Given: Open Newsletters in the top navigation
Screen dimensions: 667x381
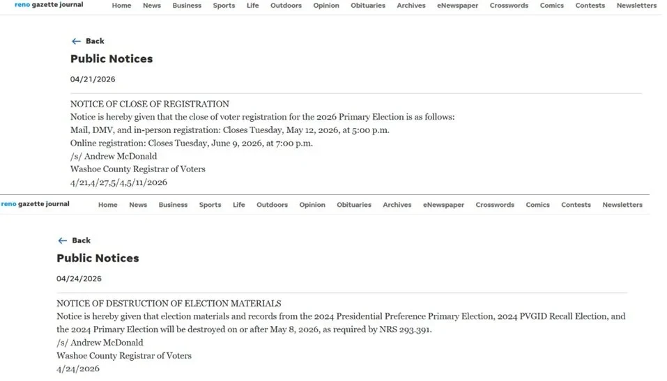Looking at the screenshot, I should pyautogui.click(x=636, y=6).
